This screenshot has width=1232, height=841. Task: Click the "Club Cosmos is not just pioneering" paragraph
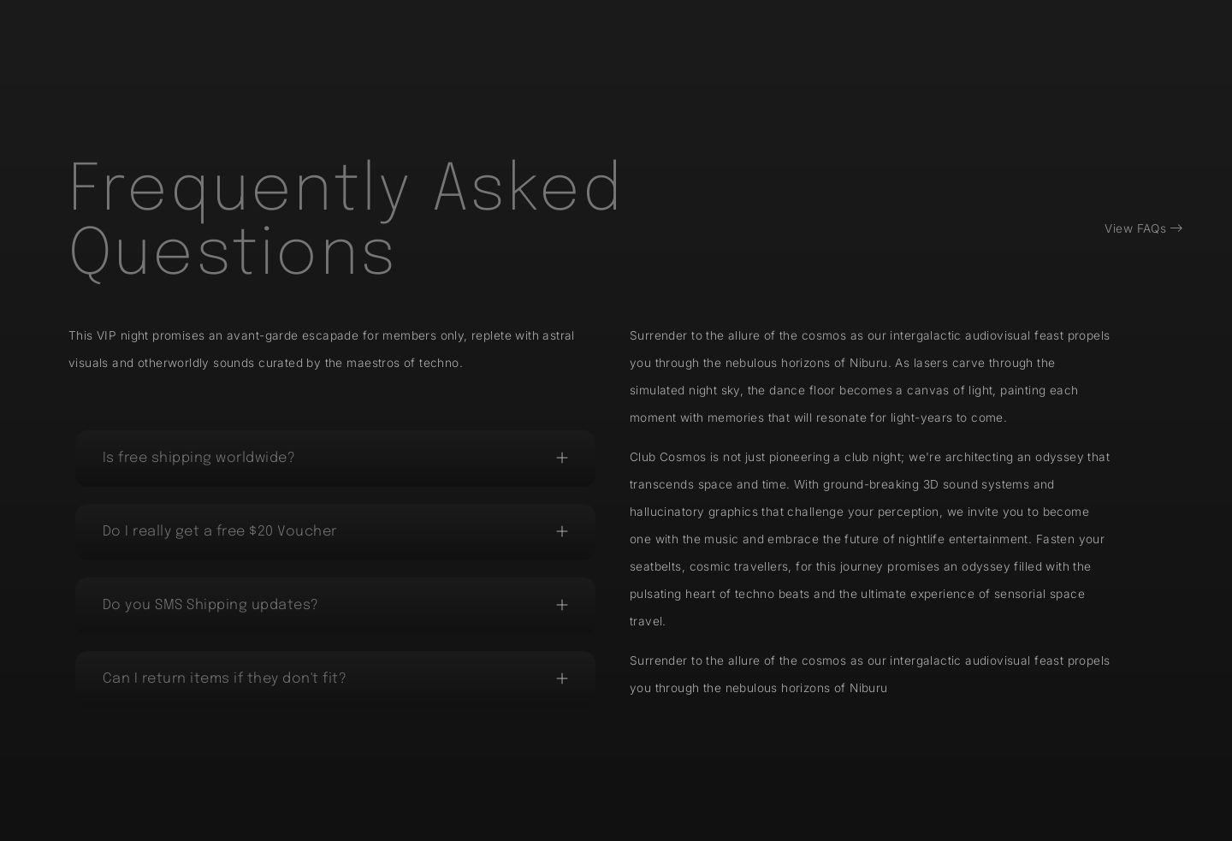coord(869,539)
